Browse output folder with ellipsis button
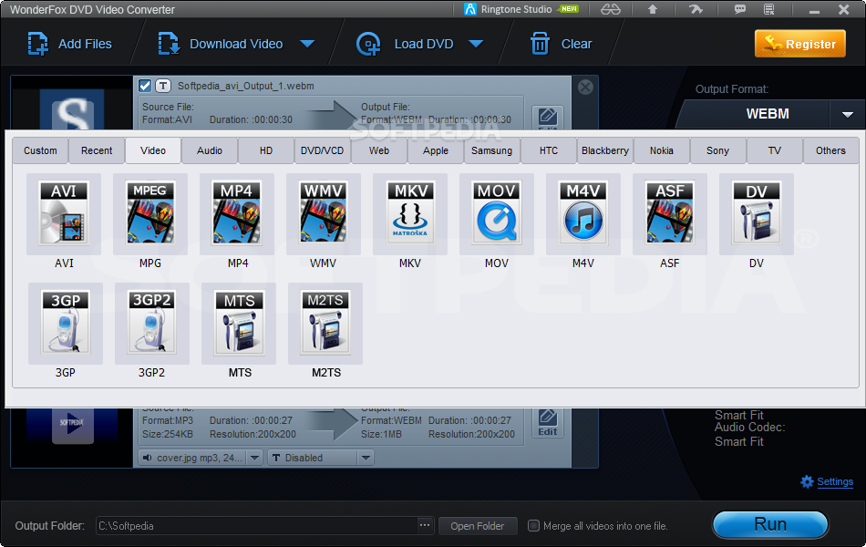Screen dimensions: 866x547 point(425,525)
